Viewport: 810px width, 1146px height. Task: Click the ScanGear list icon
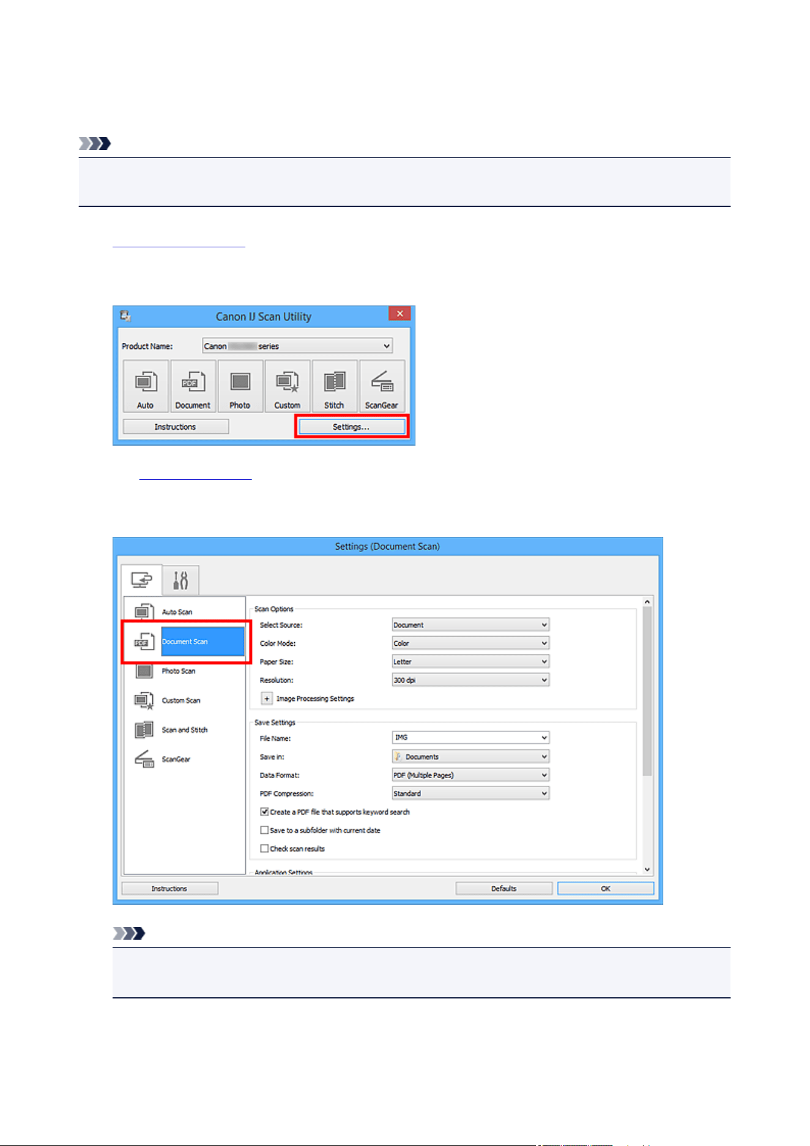click(144, 759)
